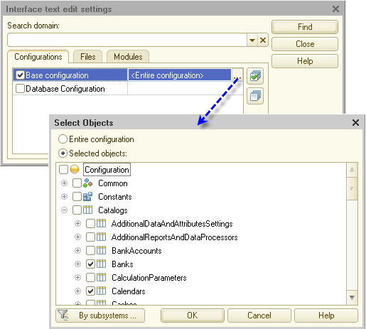Viewport: 366px width, 329px height.
Task: Open the Search domain dropdown arrow
Action: 252,40
